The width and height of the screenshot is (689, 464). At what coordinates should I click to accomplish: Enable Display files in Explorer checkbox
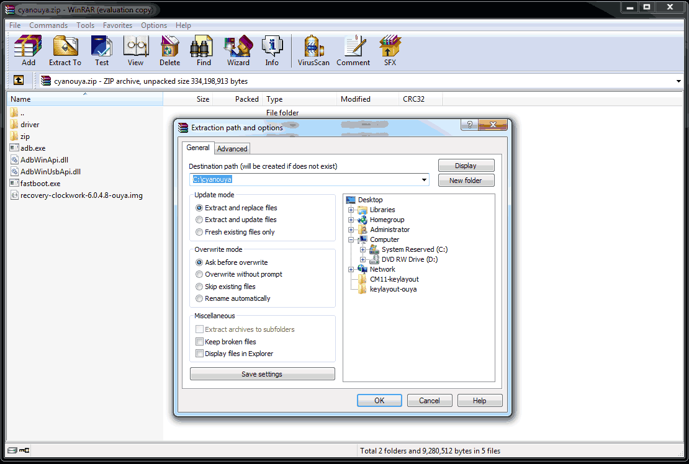(199, 354)
